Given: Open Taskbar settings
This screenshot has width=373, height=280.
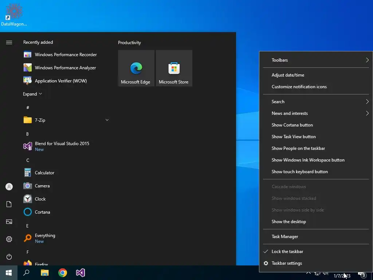Looking at the screenshot, I should click(x=316, y=263).
